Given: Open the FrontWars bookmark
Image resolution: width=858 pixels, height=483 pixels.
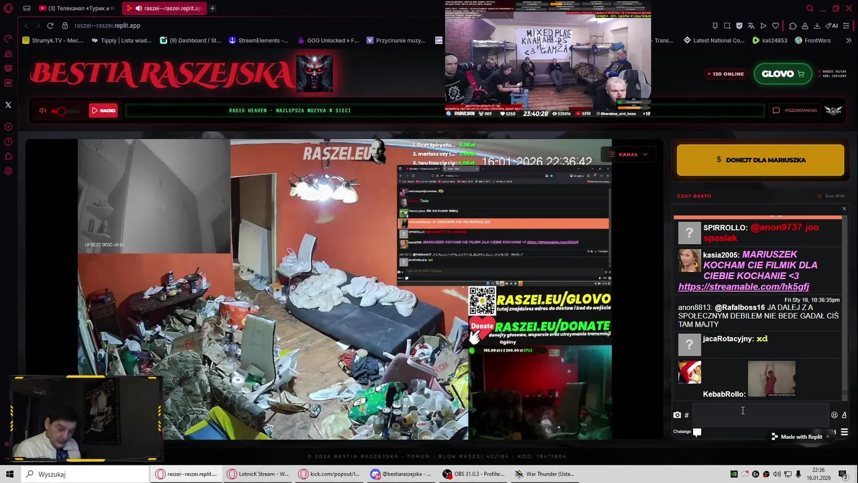Looking at the screenshot, I should (812, 40).
